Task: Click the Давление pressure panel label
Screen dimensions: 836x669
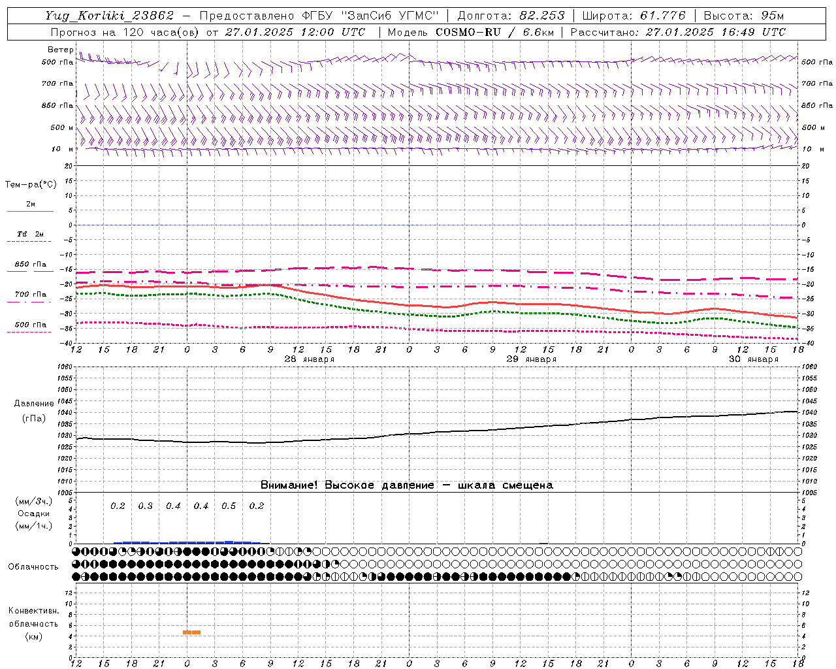Action: click(x=33, y=404)
